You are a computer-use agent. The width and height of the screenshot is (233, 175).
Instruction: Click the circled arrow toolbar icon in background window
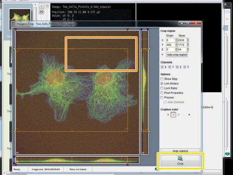(x=47, y=6)
